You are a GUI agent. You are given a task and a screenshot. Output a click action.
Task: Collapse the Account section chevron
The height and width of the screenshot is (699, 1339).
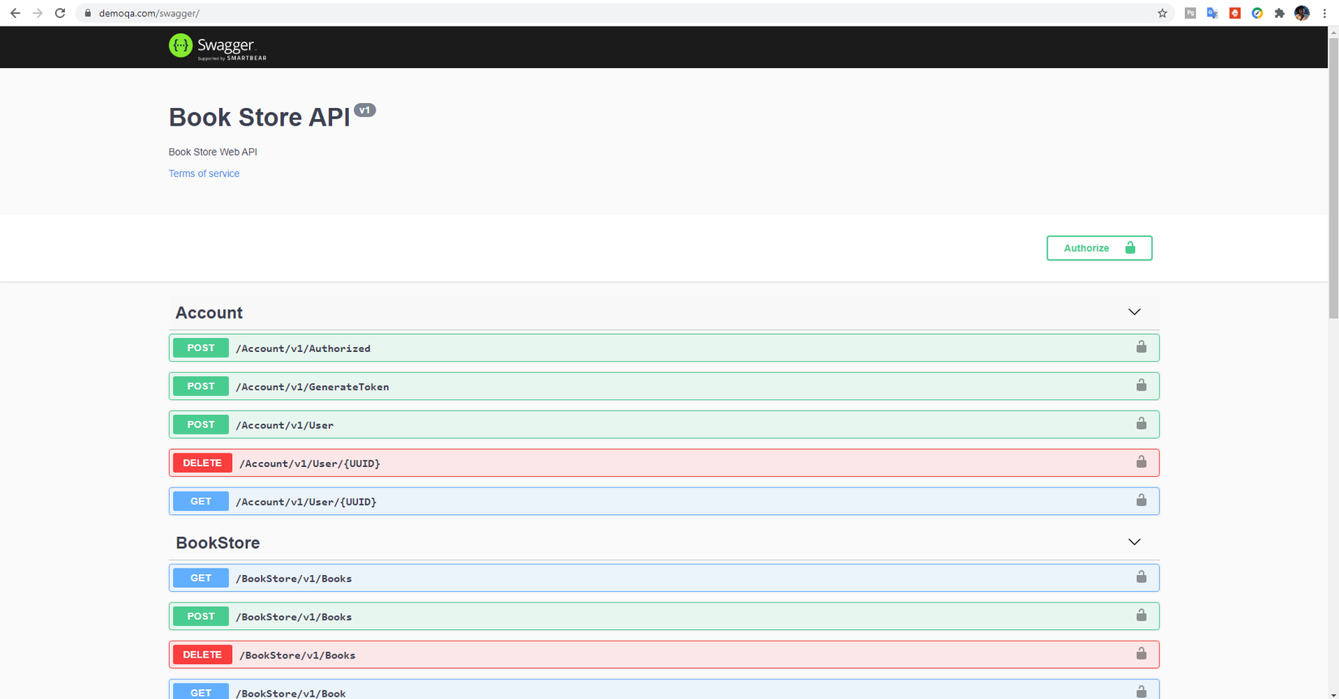(x=1134, y=312)
